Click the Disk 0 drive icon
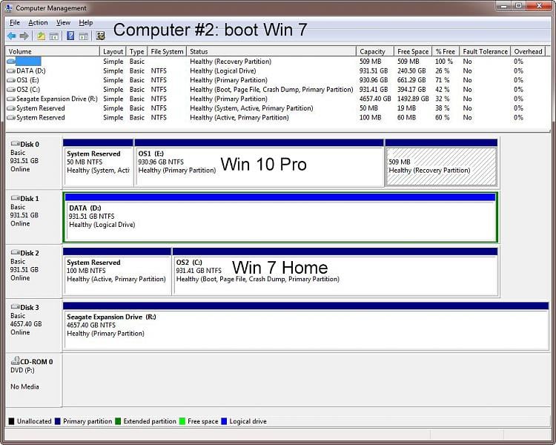Image resolution: width=556 pixels, height=445 pixels. click(16, 144)
